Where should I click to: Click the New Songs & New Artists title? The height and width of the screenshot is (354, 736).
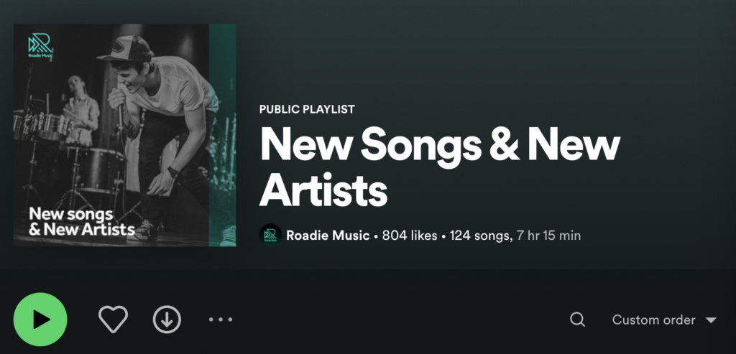pos(440,167)
